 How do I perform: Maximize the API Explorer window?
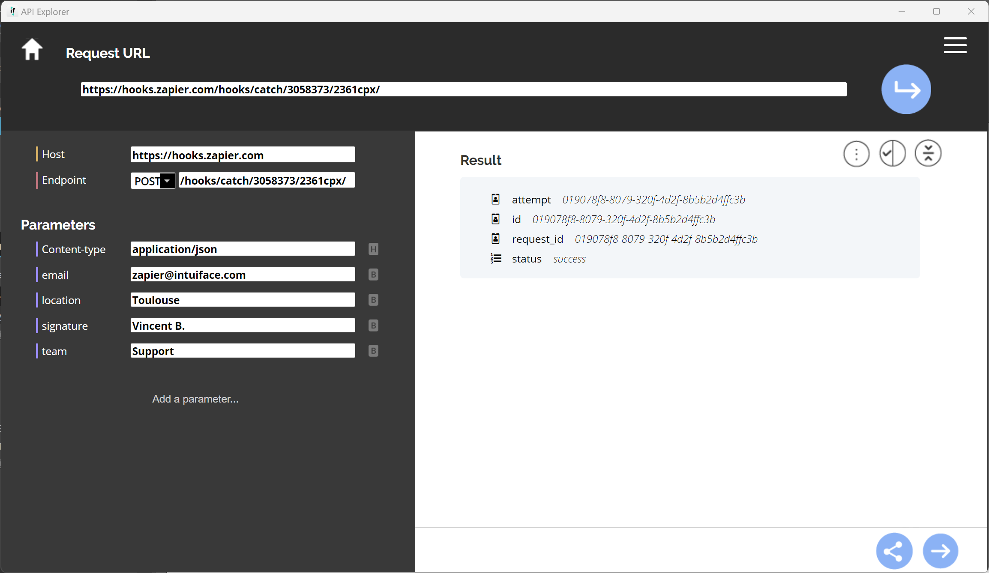936,12
